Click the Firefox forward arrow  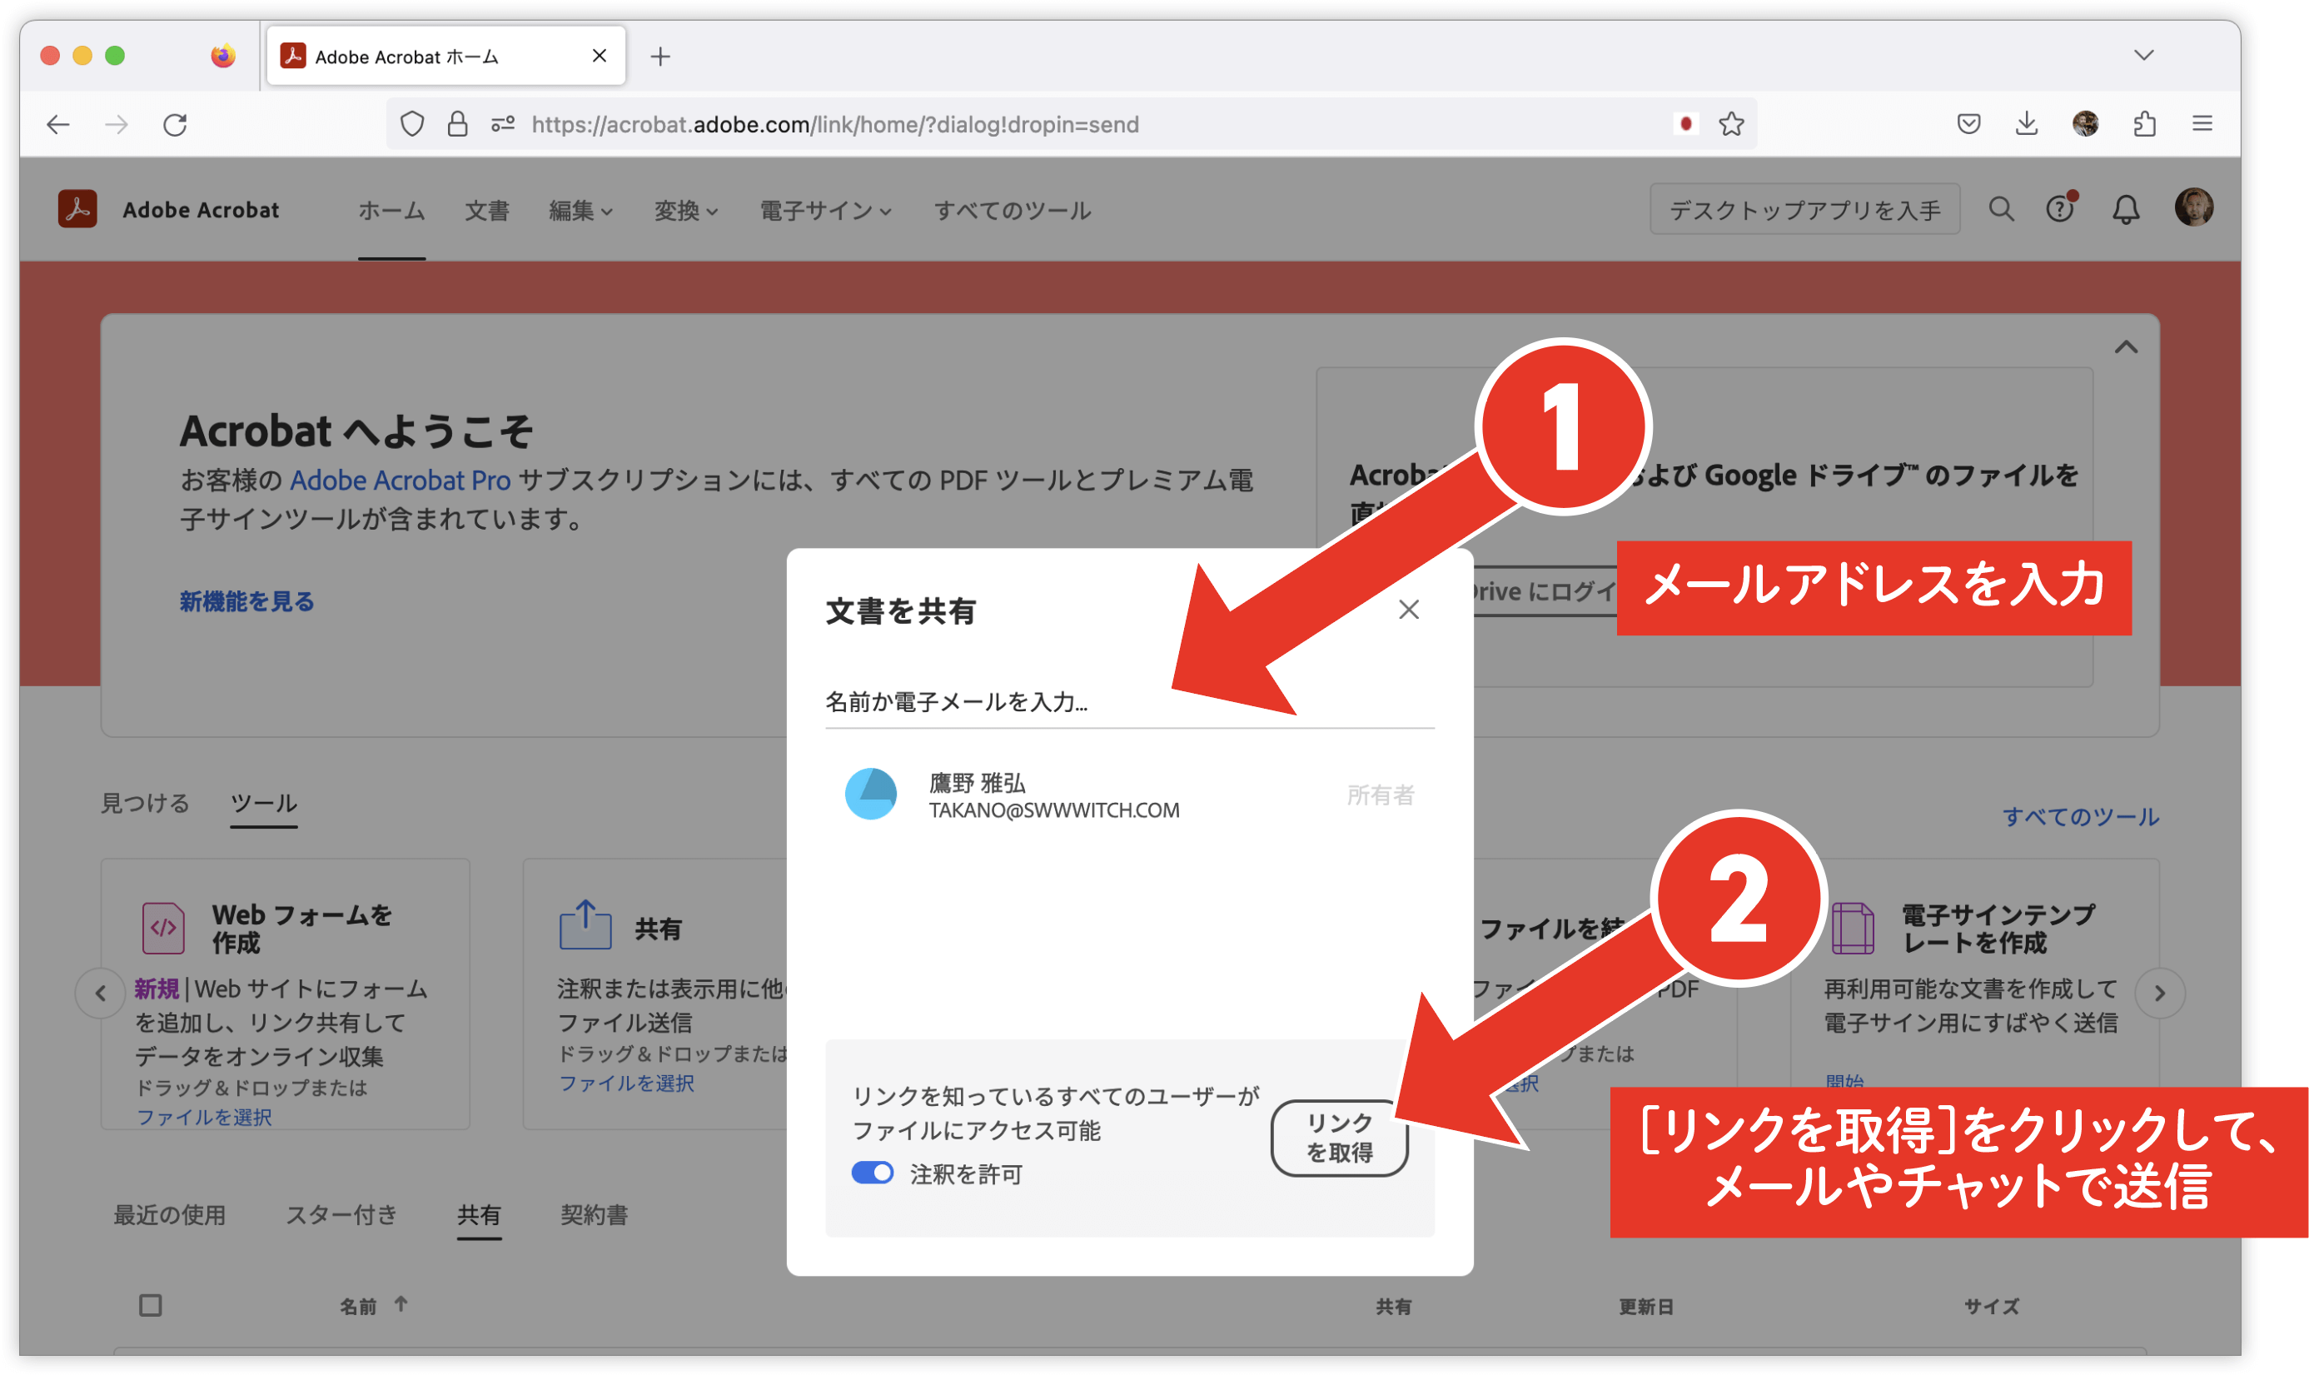117,124
